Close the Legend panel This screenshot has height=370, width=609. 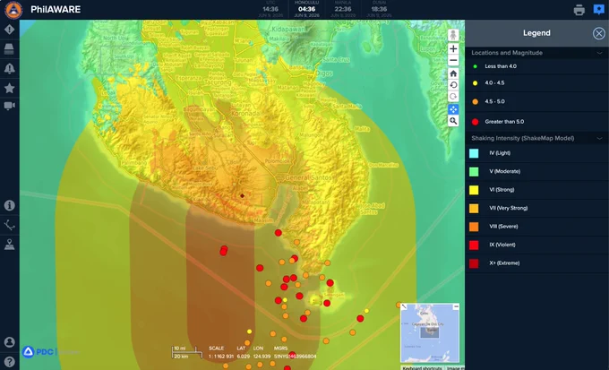click(x=598, y=33)
